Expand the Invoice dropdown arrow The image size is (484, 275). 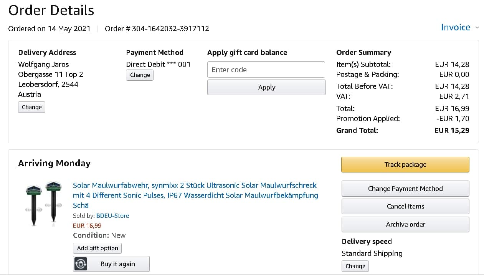(477, 28)
